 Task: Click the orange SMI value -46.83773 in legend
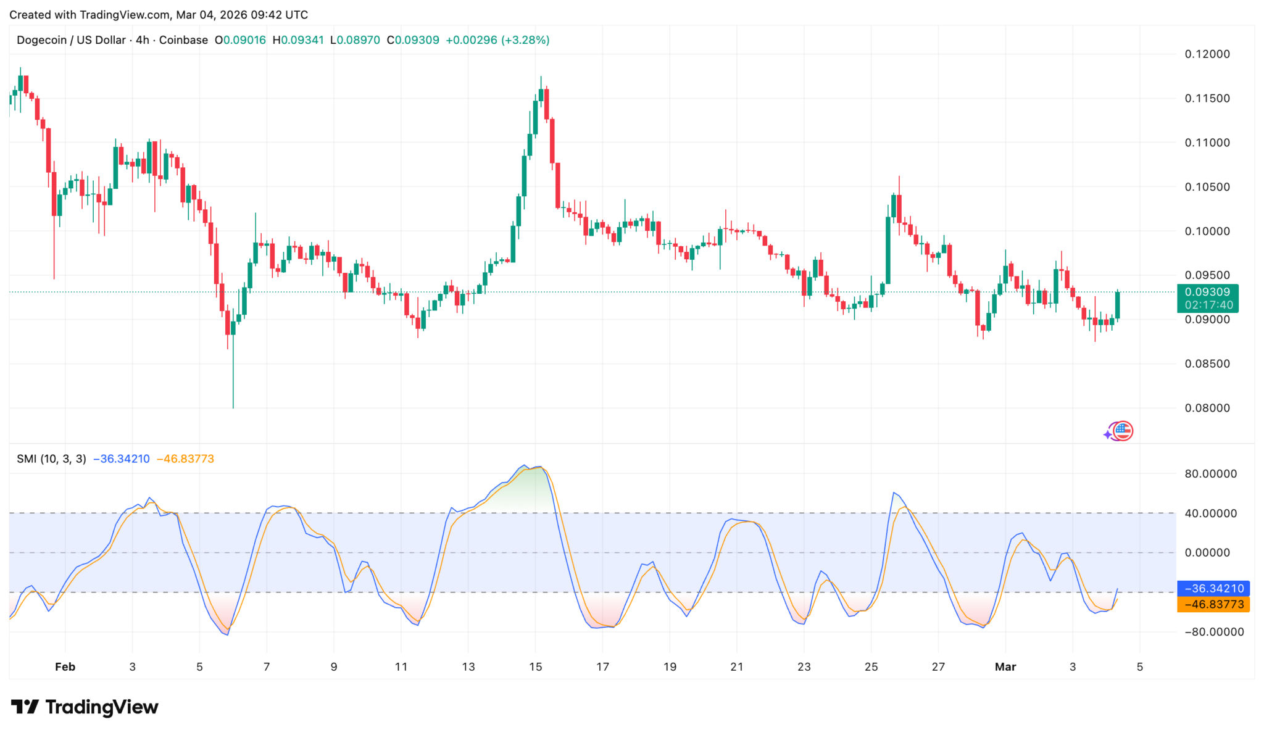(185, 459)
